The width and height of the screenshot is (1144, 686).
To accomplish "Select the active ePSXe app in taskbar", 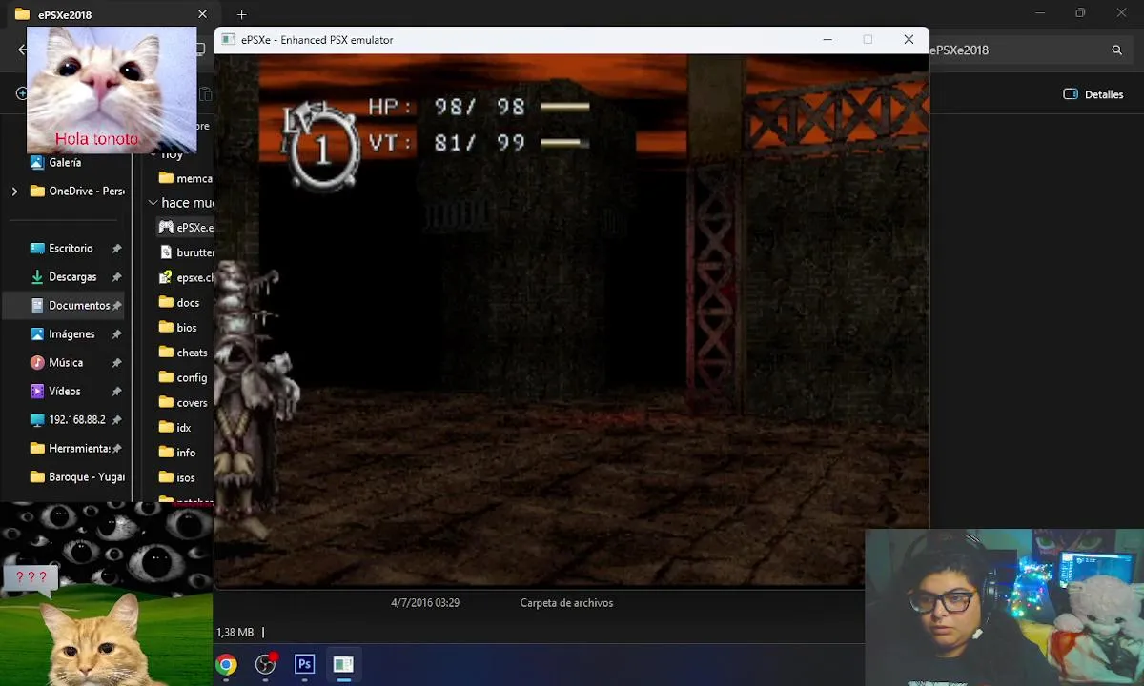I will (343, 664).
